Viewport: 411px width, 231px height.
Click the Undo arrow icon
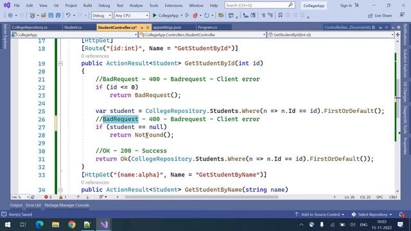tap(68, 15)
